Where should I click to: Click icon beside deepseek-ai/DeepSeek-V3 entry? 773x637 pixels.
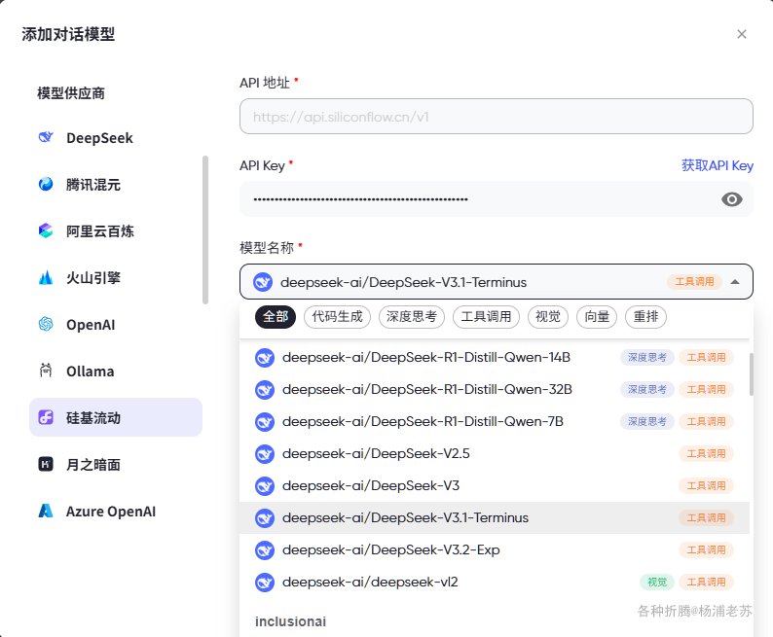coord(265,486)
